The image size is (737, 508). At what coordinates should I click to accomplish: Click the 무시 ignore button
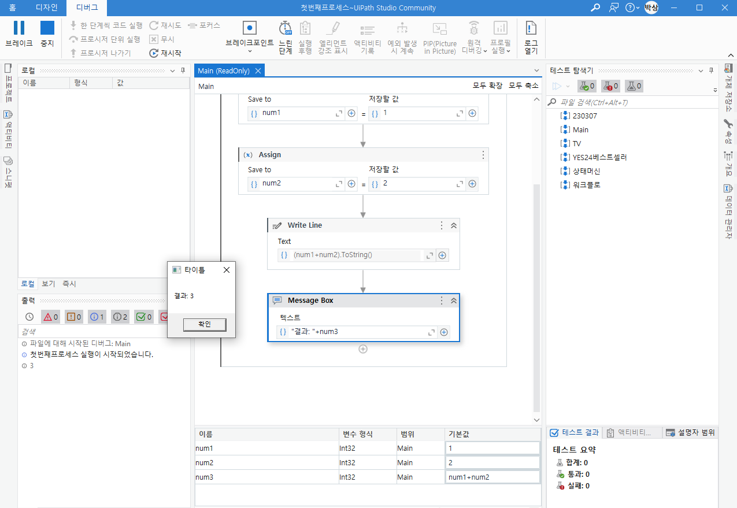162,39
